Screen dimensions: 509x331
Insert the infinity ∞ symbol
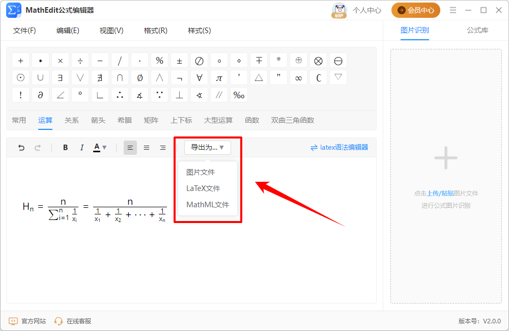(x=298, y=77)
